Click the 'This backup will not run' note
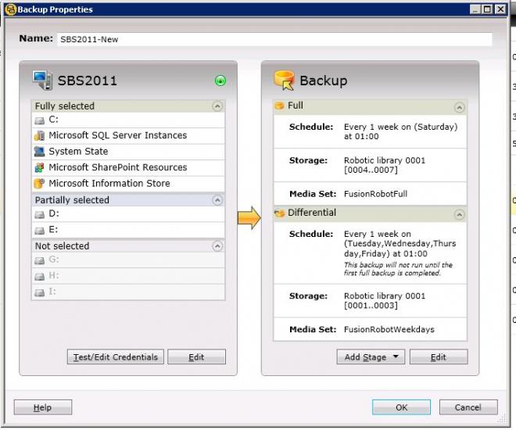 [398, 269]
